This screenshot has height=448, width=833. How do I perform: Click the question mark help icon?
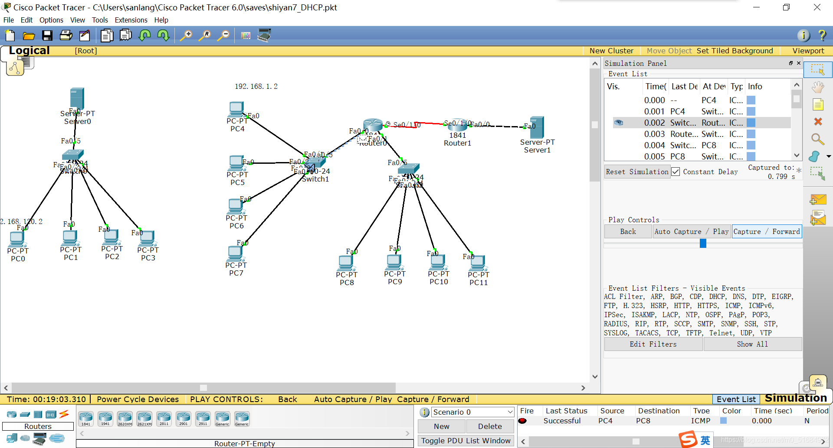coord(822,36)
